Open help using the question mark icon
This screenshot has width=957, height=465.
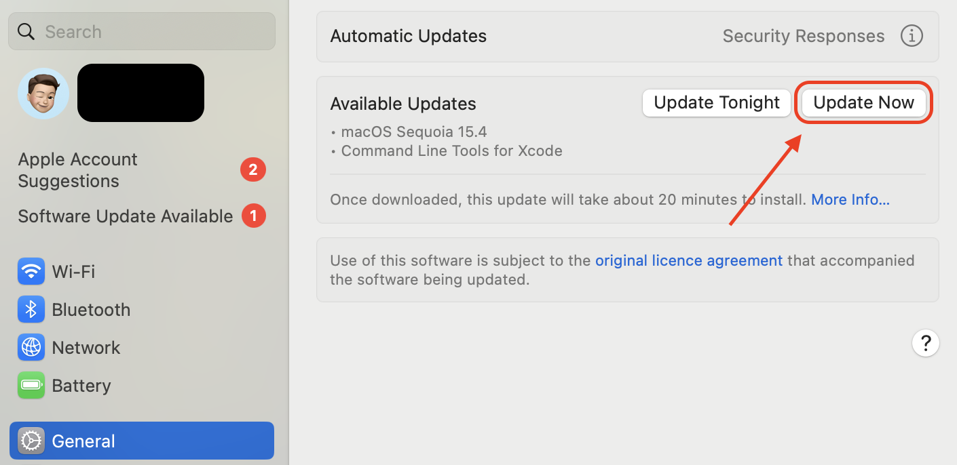point(926,343)
